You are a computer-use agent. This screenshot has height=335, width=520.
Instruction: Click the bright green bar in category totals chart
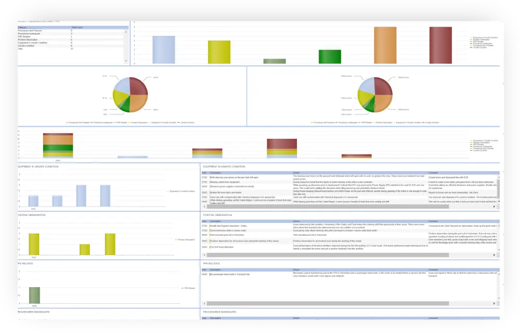pyautogui.click(x=330, y=57)
